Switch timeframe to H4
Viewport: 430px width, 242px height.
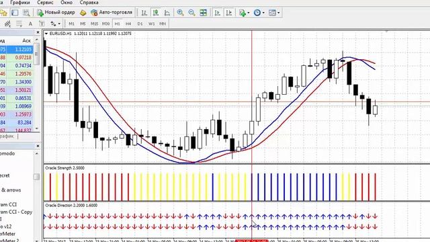pos(128,24)
